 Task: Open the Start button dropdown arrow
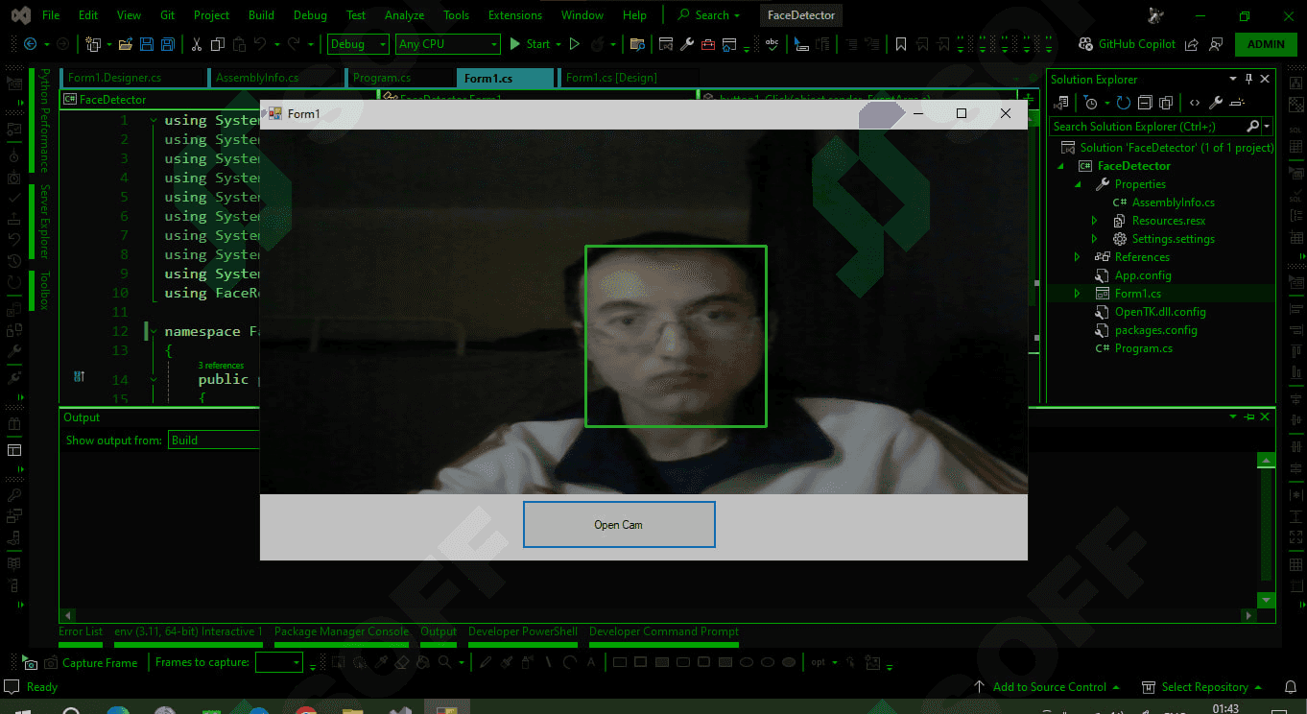point(559,44)
